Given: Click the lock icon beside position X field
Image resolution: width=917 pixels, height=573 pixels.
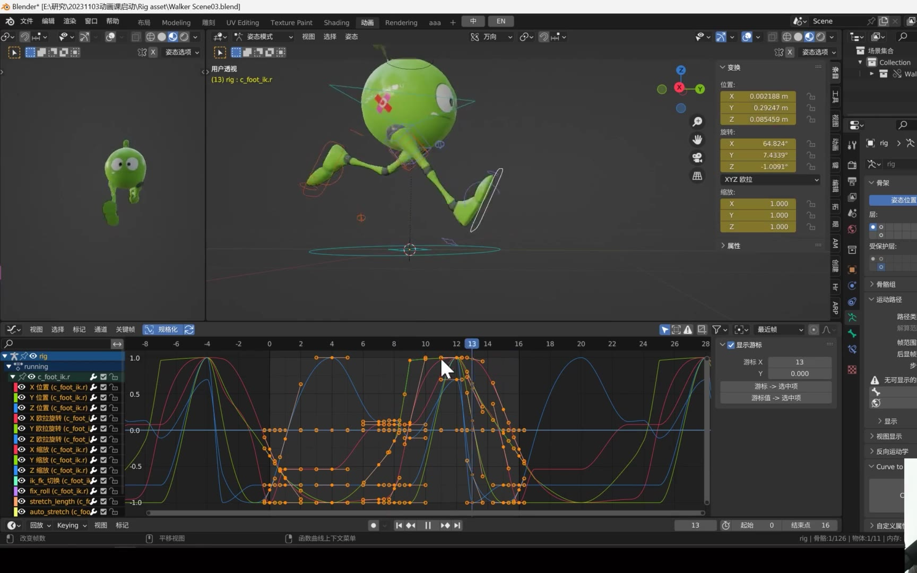Looking at the screenshot, I should (x=811, y=97).
